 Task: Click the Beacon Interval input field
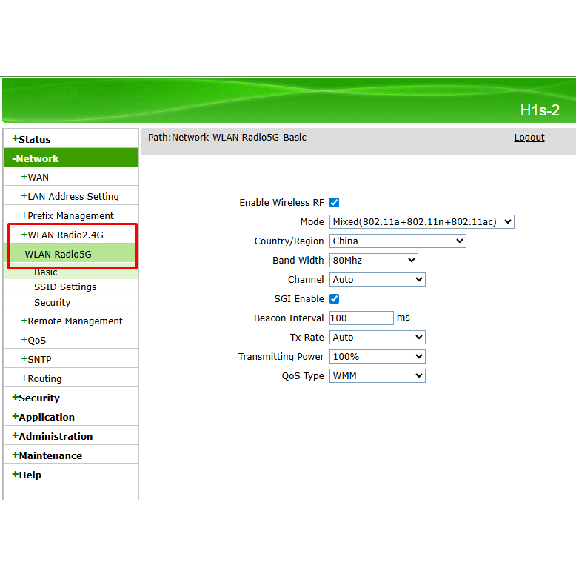click(361, 318)
